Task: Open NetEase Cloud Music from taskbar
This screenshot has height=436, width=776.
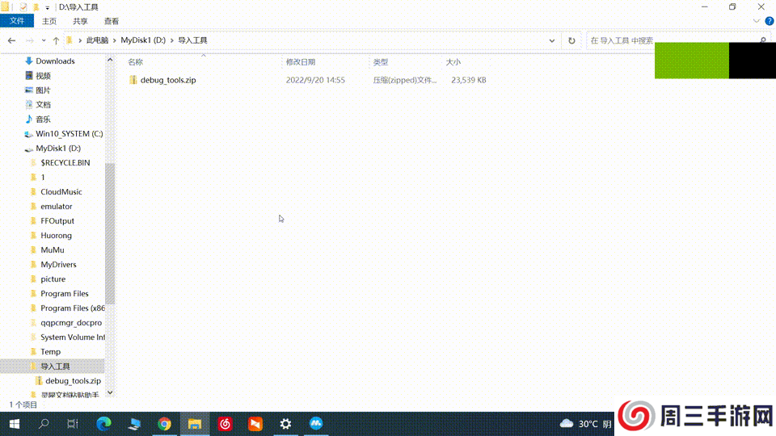Action: point(225,424)
